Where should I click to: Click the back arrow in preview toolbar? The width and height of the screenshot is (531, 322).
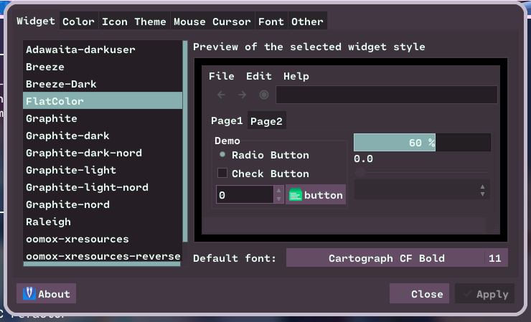pos(221,95)
